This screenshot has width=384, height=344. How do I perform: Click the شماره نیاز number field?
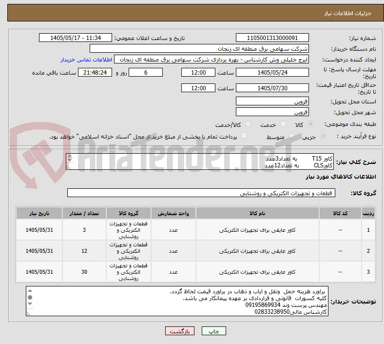(272, 38)
